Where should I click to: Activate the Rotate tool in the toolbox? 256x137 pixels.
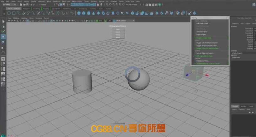pos(3,42)
